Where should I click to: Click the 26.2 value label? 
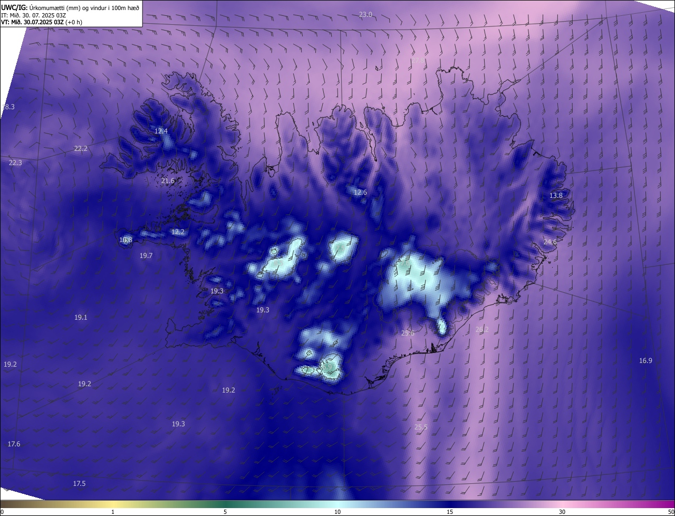pos(482,329)
